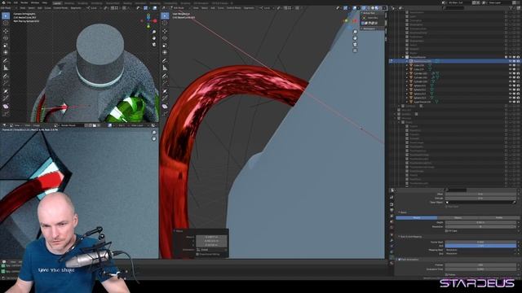Open Local orientation dropdown in center viewport
The image size is (522, 293).
pyautogui.click(x=267, y=8)
